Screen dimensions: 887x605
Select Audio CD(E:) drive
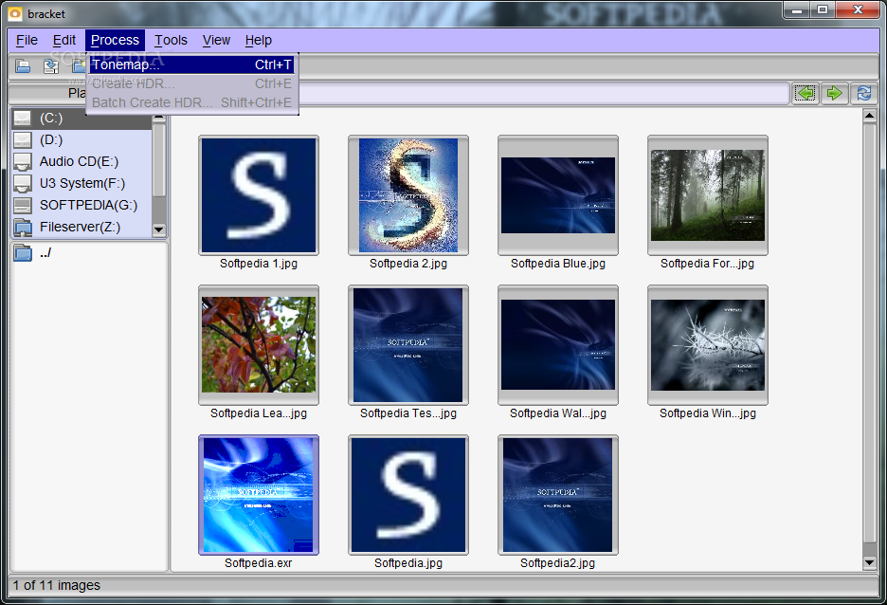(81, 162)
